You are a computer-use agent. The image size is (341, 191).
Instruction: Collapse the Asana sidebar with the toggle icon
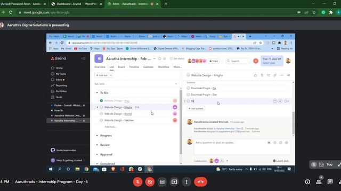[84, 58]
